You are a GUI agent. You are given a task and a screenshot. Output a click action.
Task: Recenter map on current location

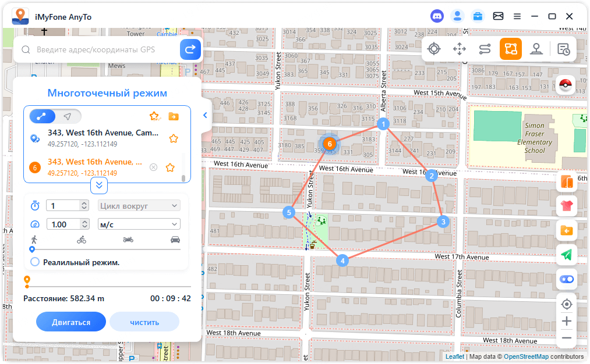pyautogui.click(x=567, y=304)
